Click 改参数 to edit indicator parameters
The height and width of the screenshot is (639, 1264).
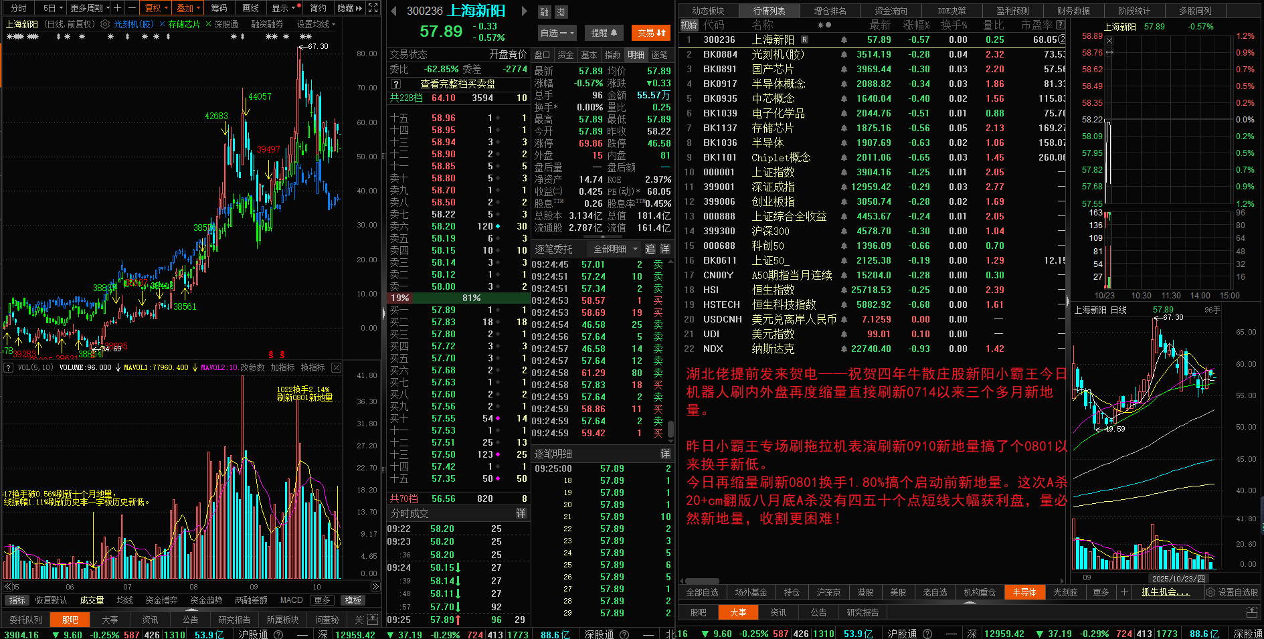pos(252,367)
